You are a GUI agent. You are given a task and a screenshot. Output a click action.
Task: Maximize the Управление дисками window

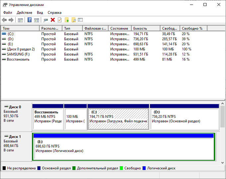[205, 5]
